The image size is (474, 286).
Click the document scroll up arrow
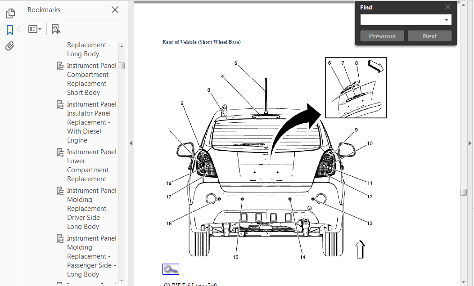pos(463,5)
